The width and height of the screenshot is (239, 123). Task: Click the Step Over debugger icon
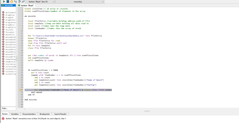[19, 2]
